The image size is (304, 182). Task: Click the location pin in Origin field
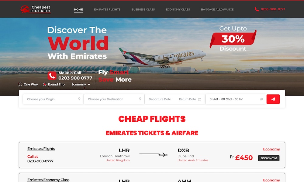[79, 99]
